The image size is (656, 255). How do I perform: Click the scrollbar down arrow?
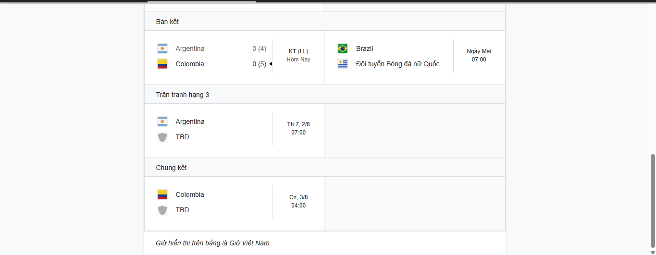pos(653,253)
